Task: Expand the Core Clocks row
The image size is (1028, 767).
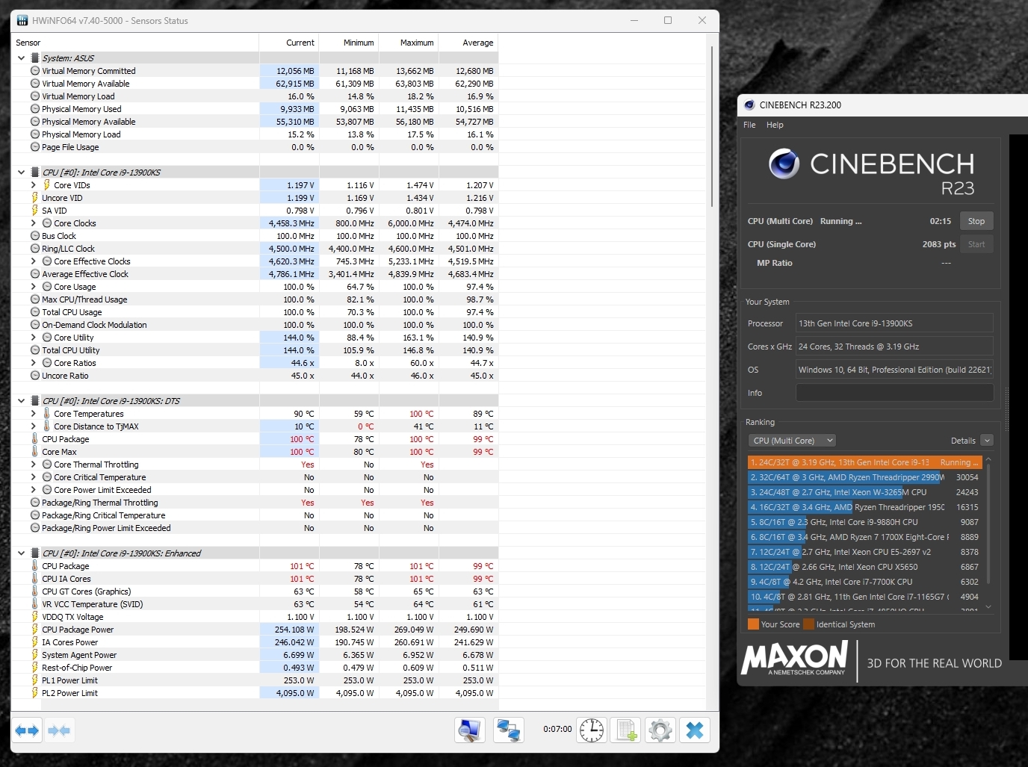Action: pos(34,223)
